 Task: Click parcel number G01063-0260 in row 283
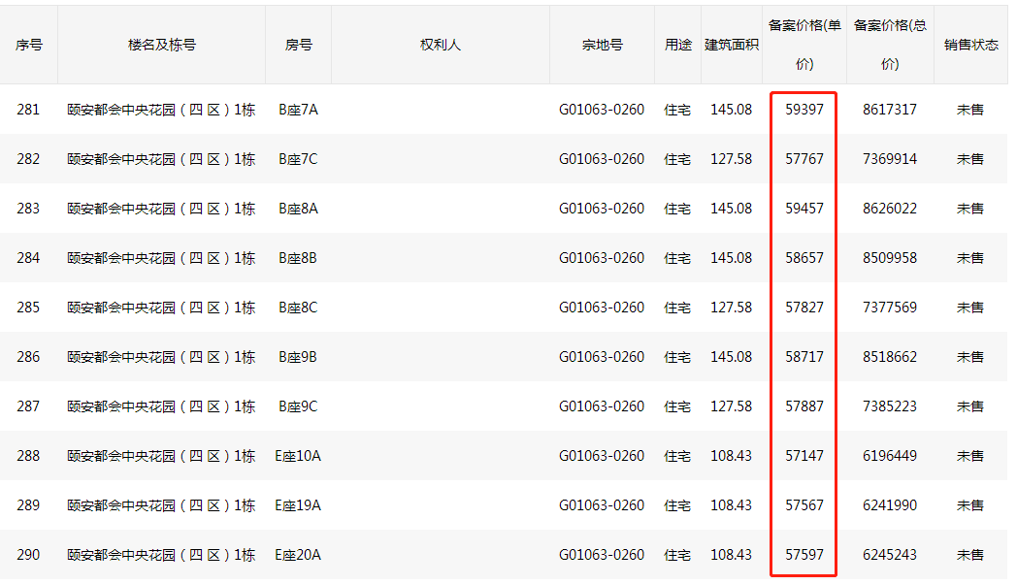[602, 208]
